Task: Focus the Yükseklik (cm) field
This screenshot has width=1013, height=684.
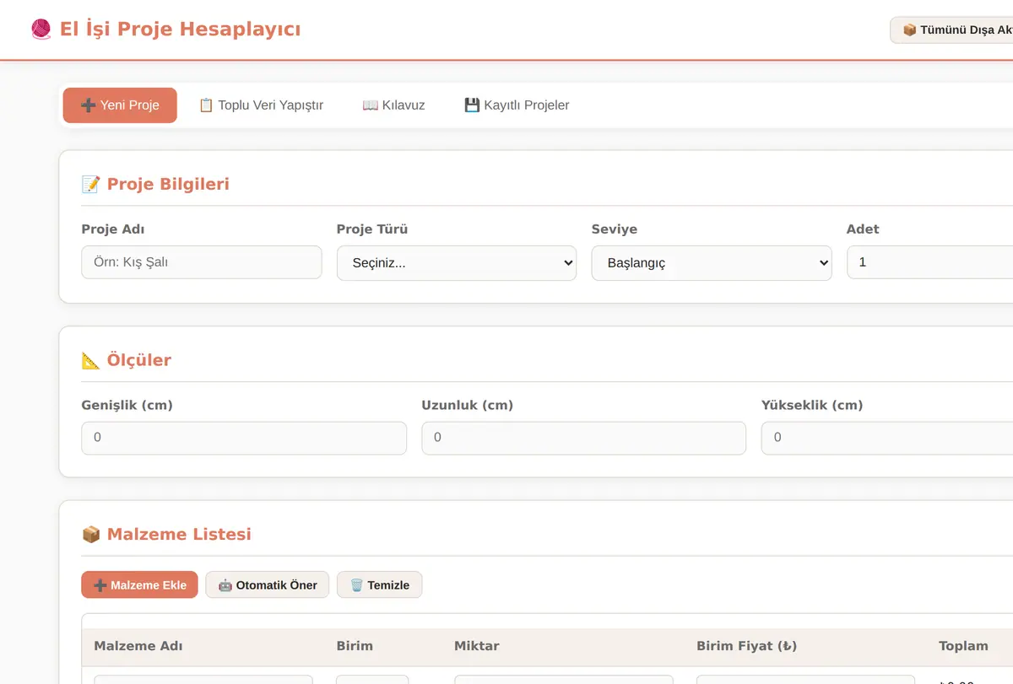Action: [x=887, y=438]
